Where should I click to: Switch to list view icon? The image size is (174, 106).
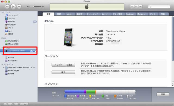(x=132, y=7)
